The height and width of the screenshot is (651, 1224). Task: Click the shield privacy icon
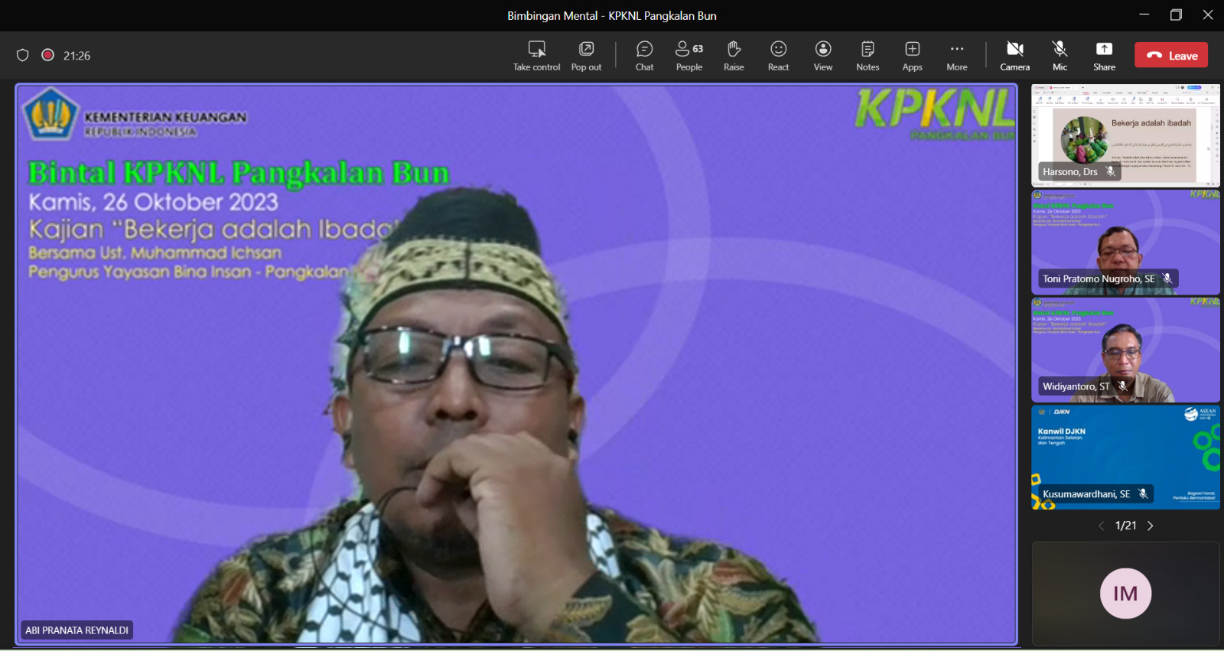point(23,55)
